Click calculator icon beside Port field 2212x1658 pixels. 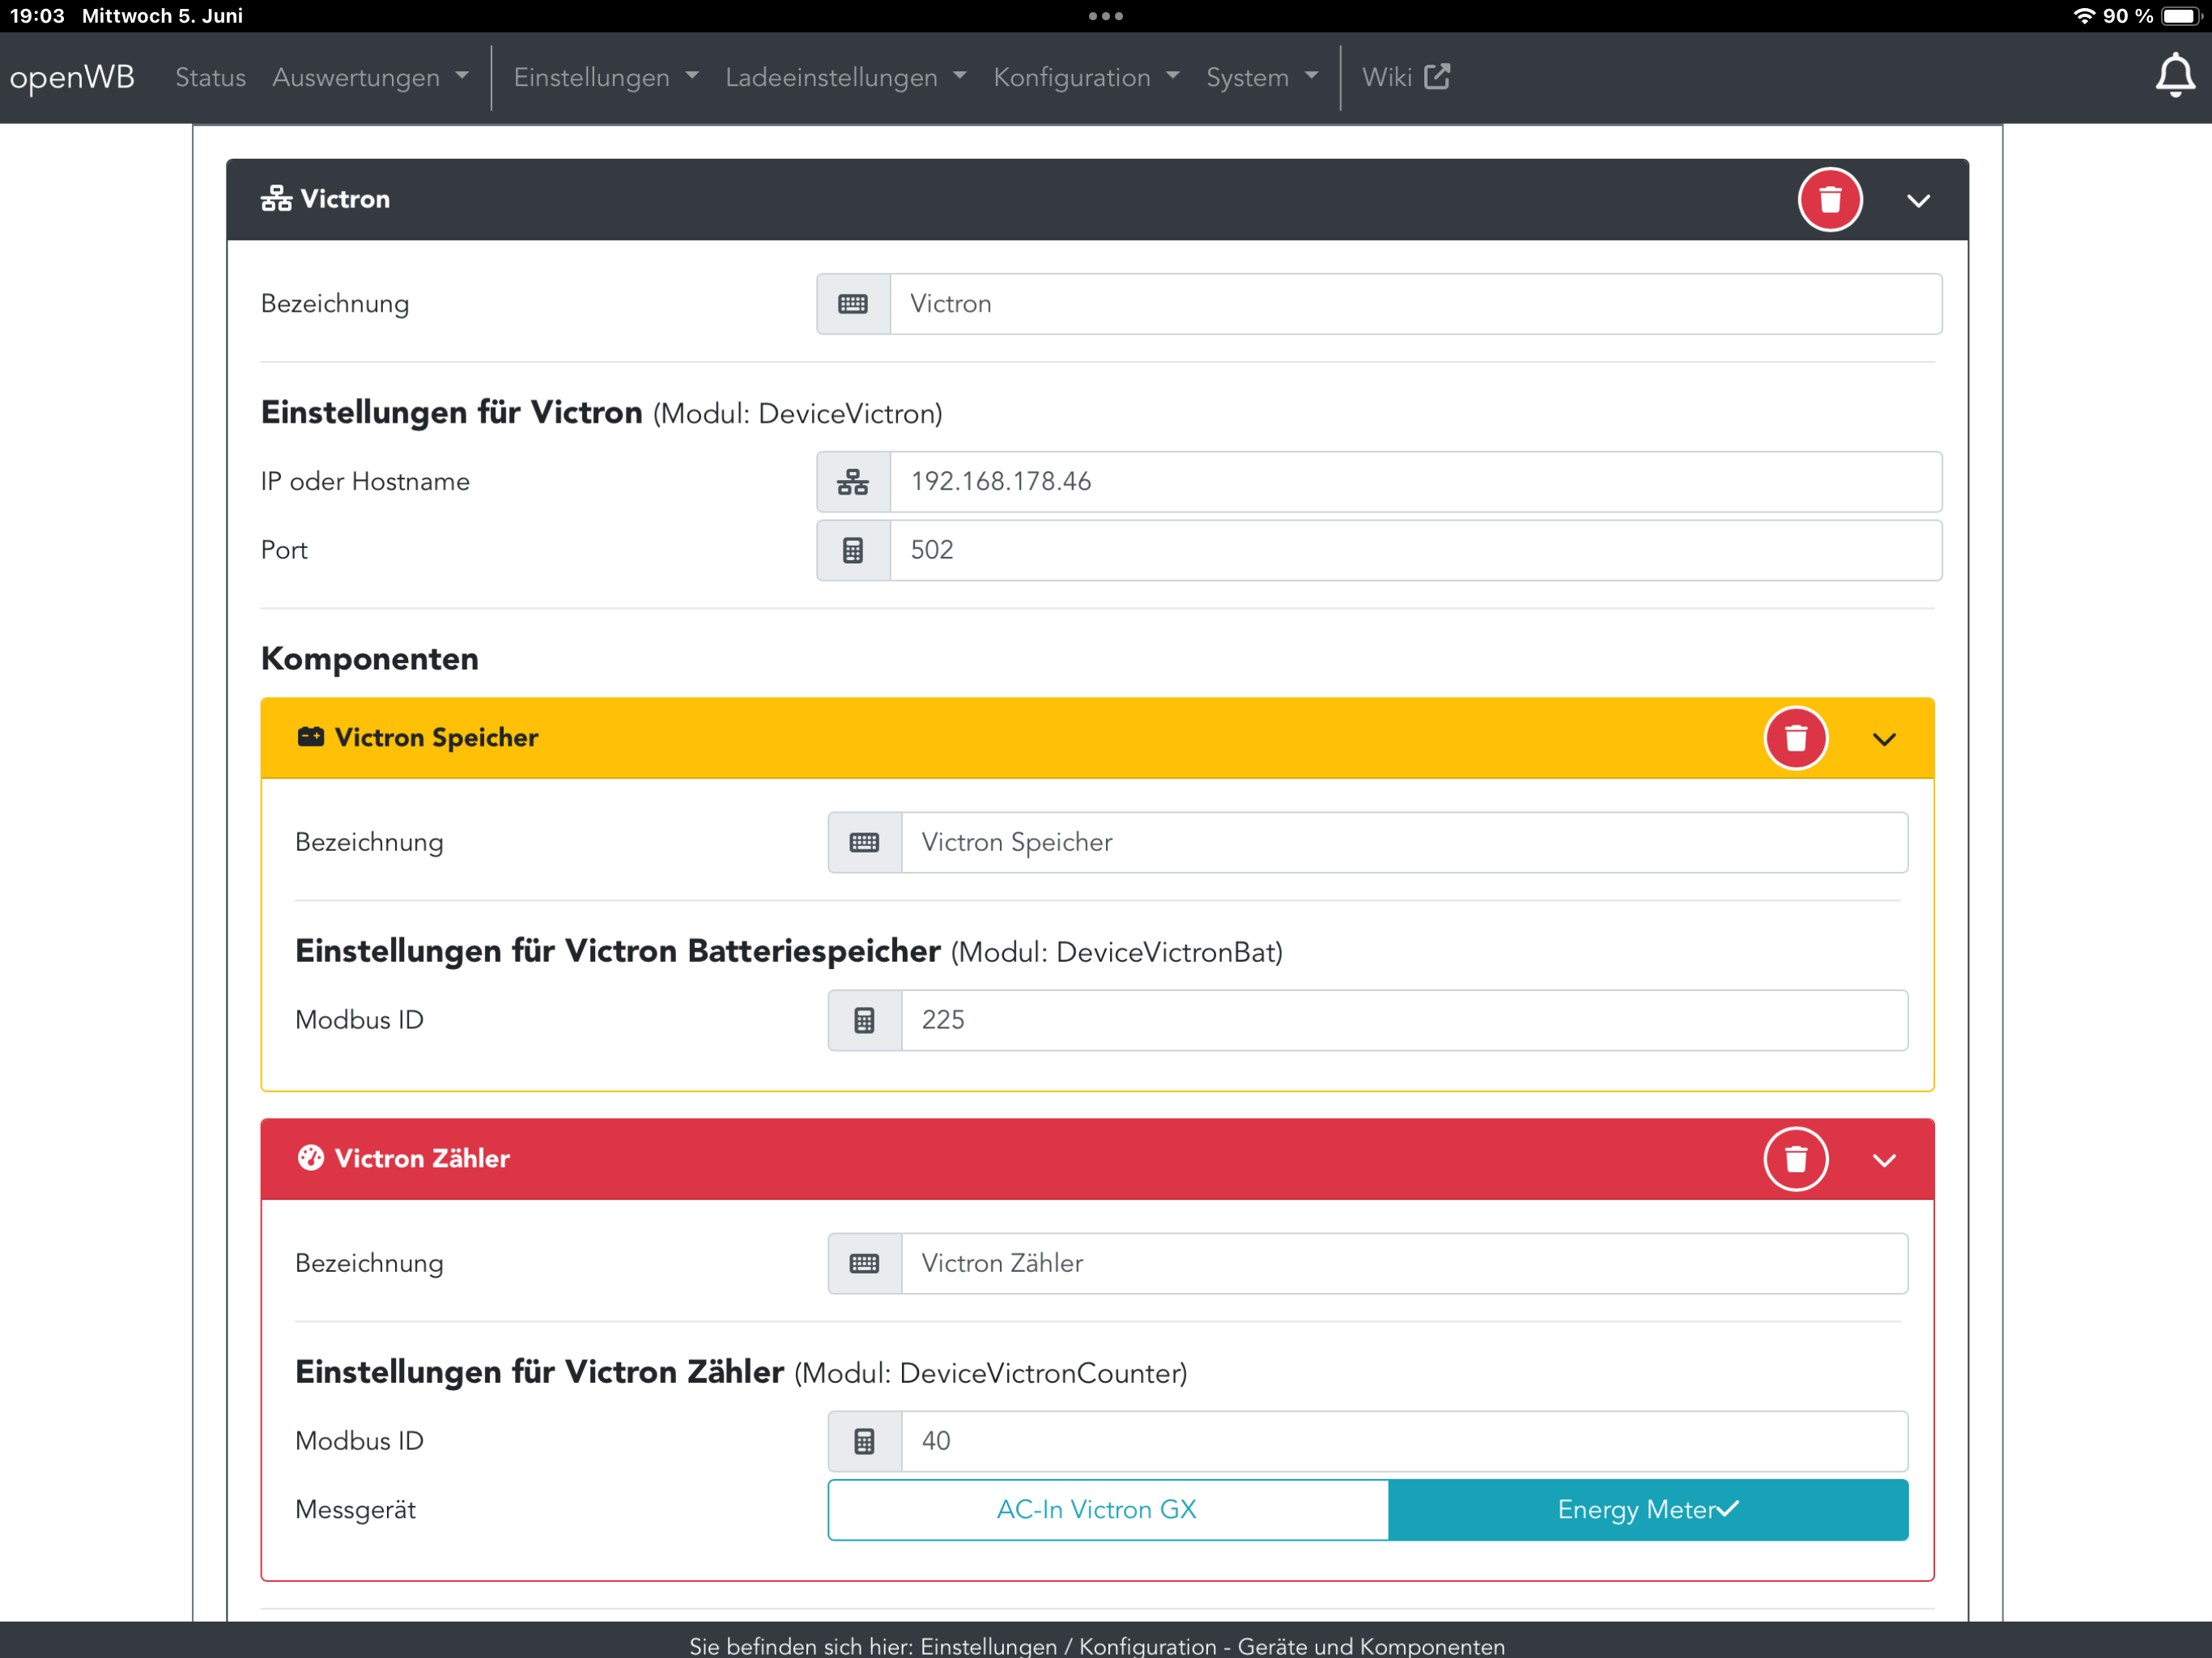(853, 550)
